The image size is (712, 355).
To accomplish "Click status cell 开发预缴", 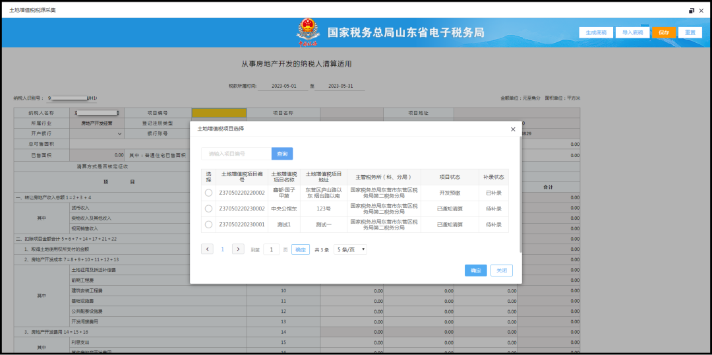I will [x=450, y=193].
